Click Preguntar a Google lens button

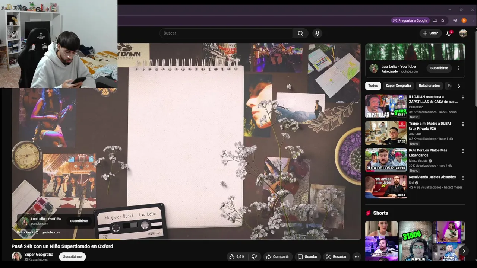click(410, 20)
